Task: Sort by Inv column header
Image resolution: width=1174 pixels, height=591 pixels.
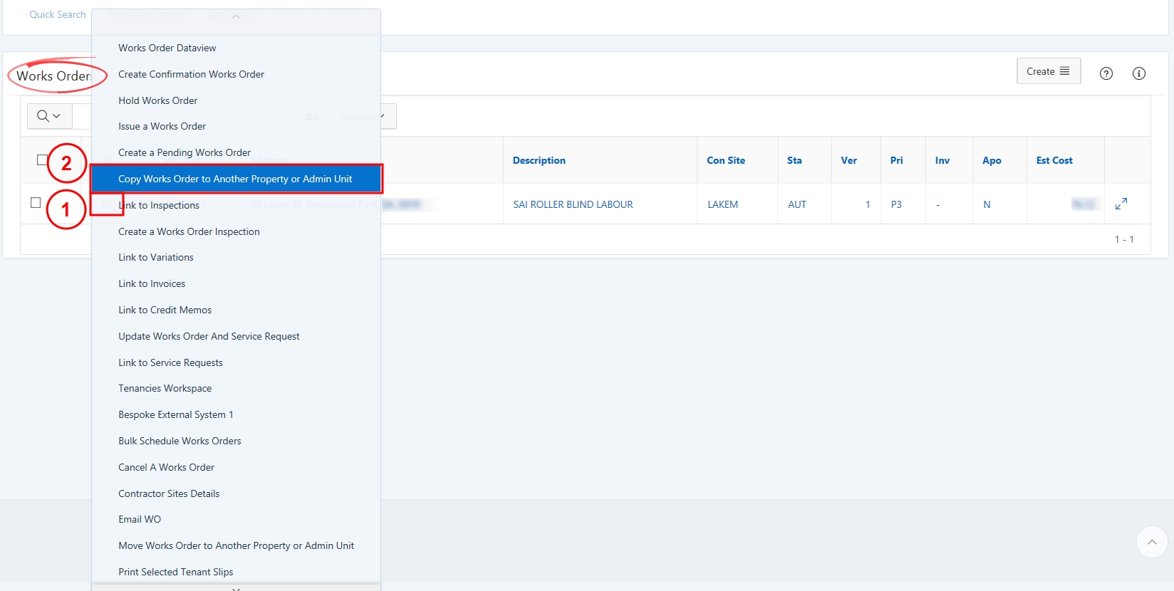Action: [942, 160]
